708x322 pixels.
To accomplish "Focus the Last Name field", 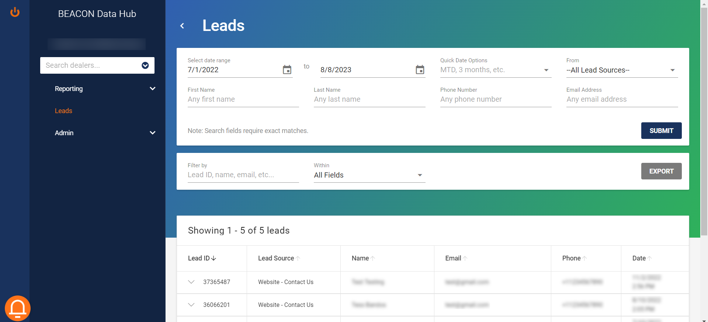I will [369, 99].
